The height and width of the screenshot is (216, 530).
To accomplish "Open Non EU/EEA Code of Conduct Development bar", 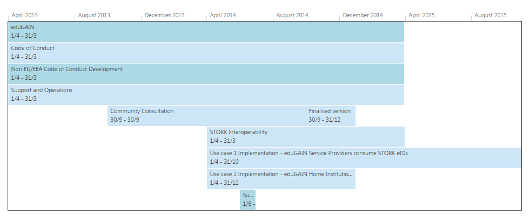I will tap(206, 74).
